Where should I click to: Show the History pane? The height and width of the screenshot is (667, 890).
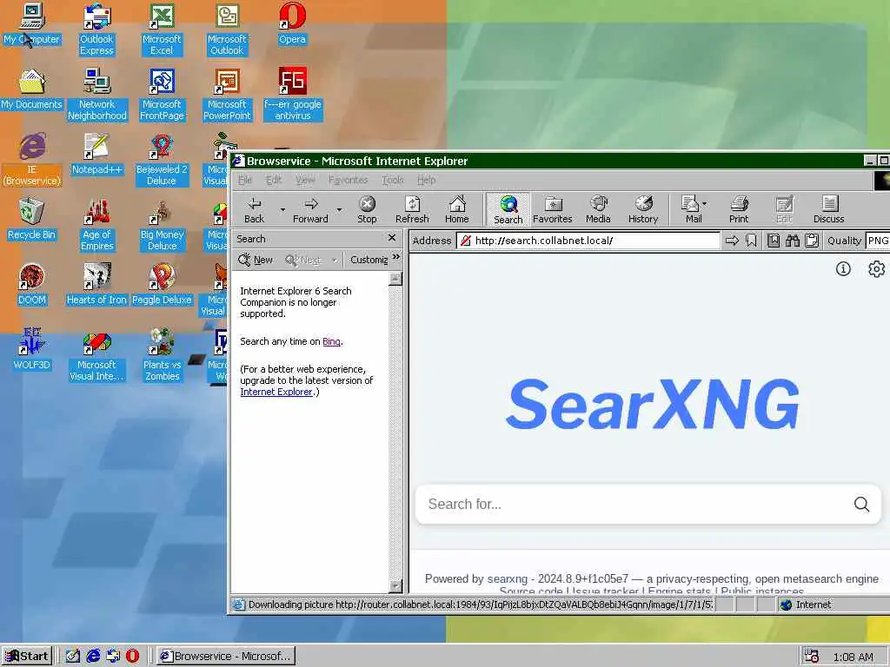[643, 210]
